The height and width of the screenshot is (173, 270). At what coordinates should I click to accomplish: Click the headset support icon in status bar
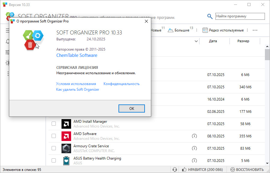[x=175, y=170]
